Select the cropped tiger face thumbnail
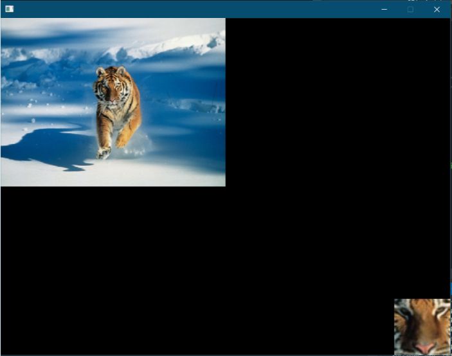 [422, 326]
